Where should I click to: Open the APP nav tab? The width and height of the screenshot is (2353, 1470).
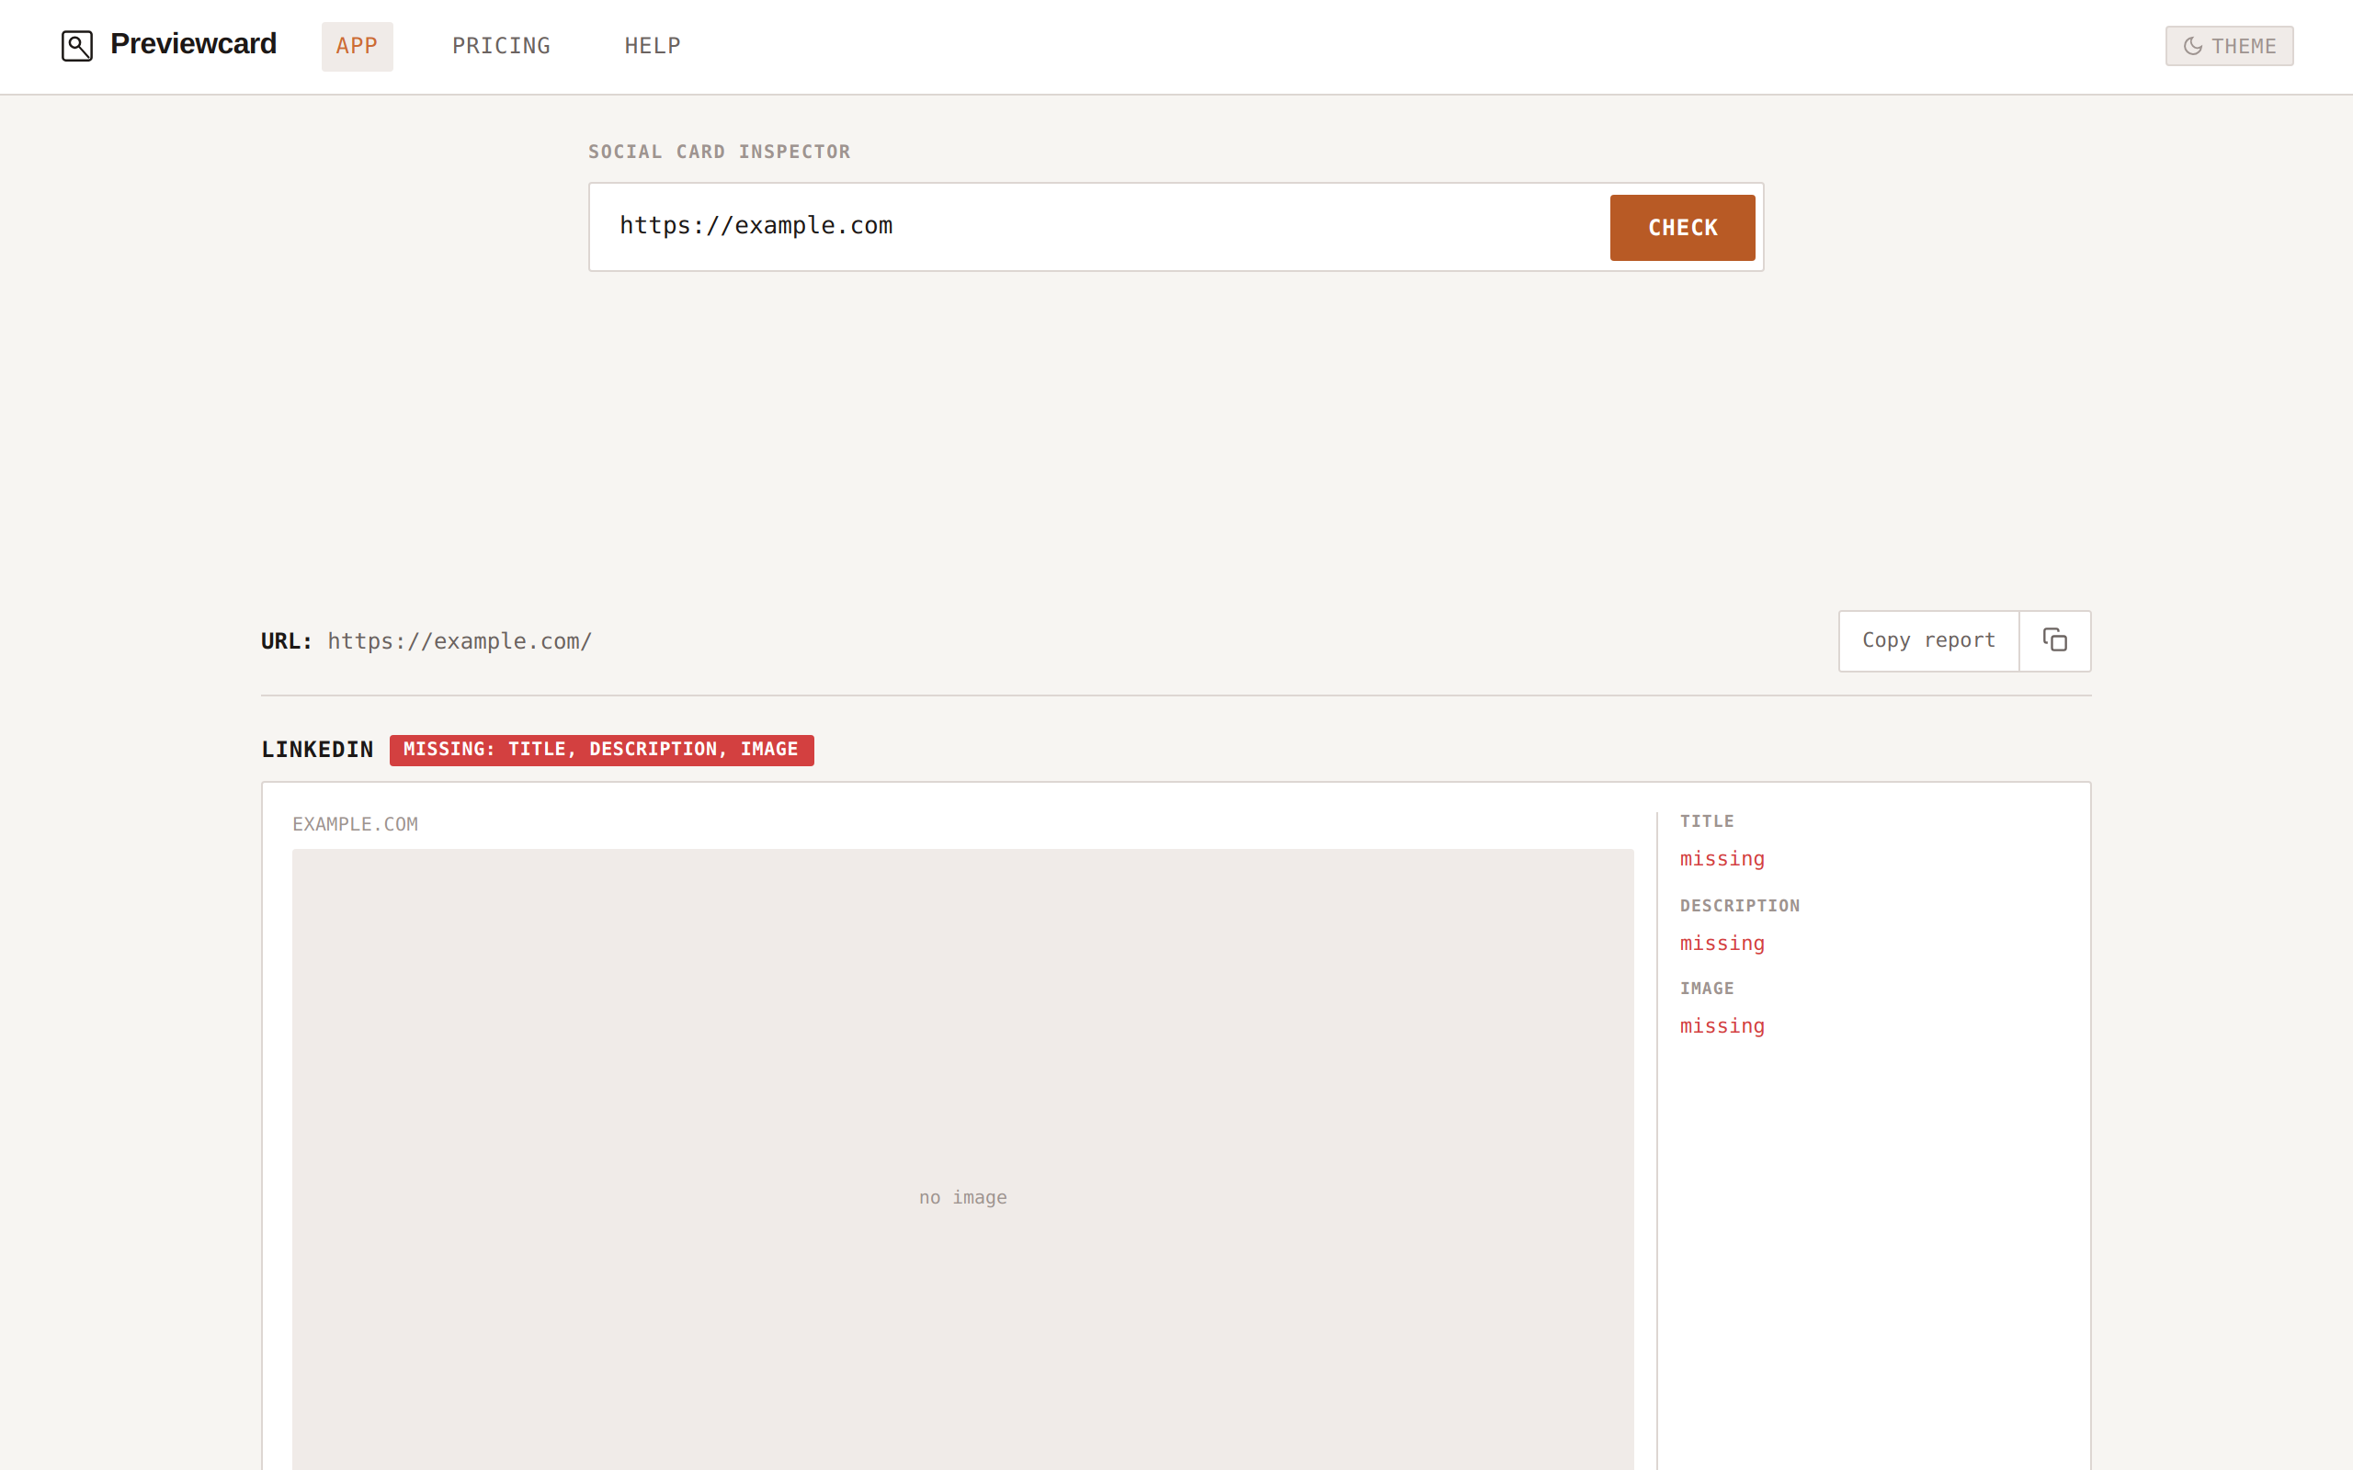[357, 46]
